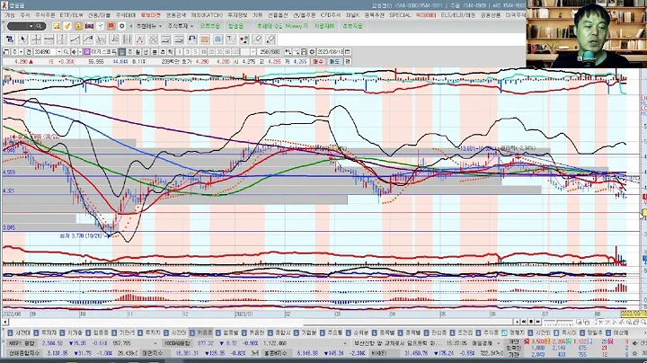The width and height of the screenshot is (647, 363).
Task: Click the chart save floppy disk icon
Action: (x=304, y=51)
